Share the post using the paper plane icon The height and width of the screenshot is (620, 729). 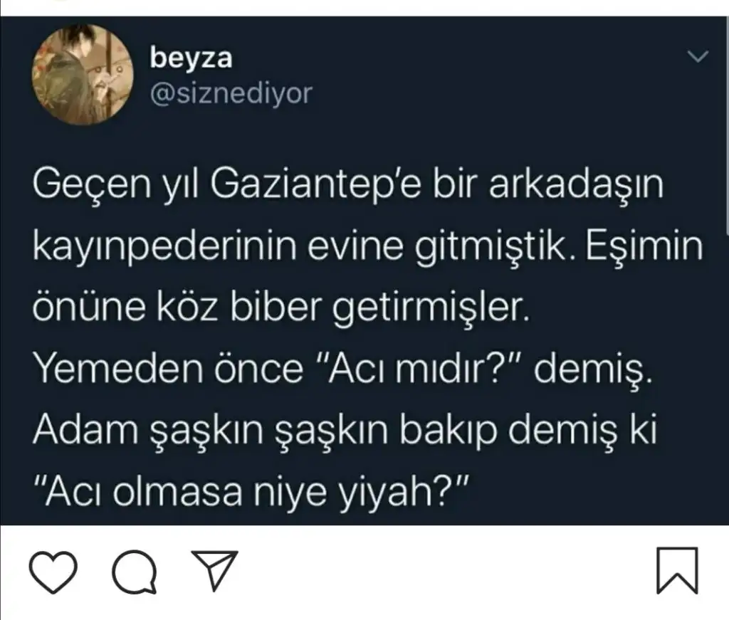coord(214,570)
